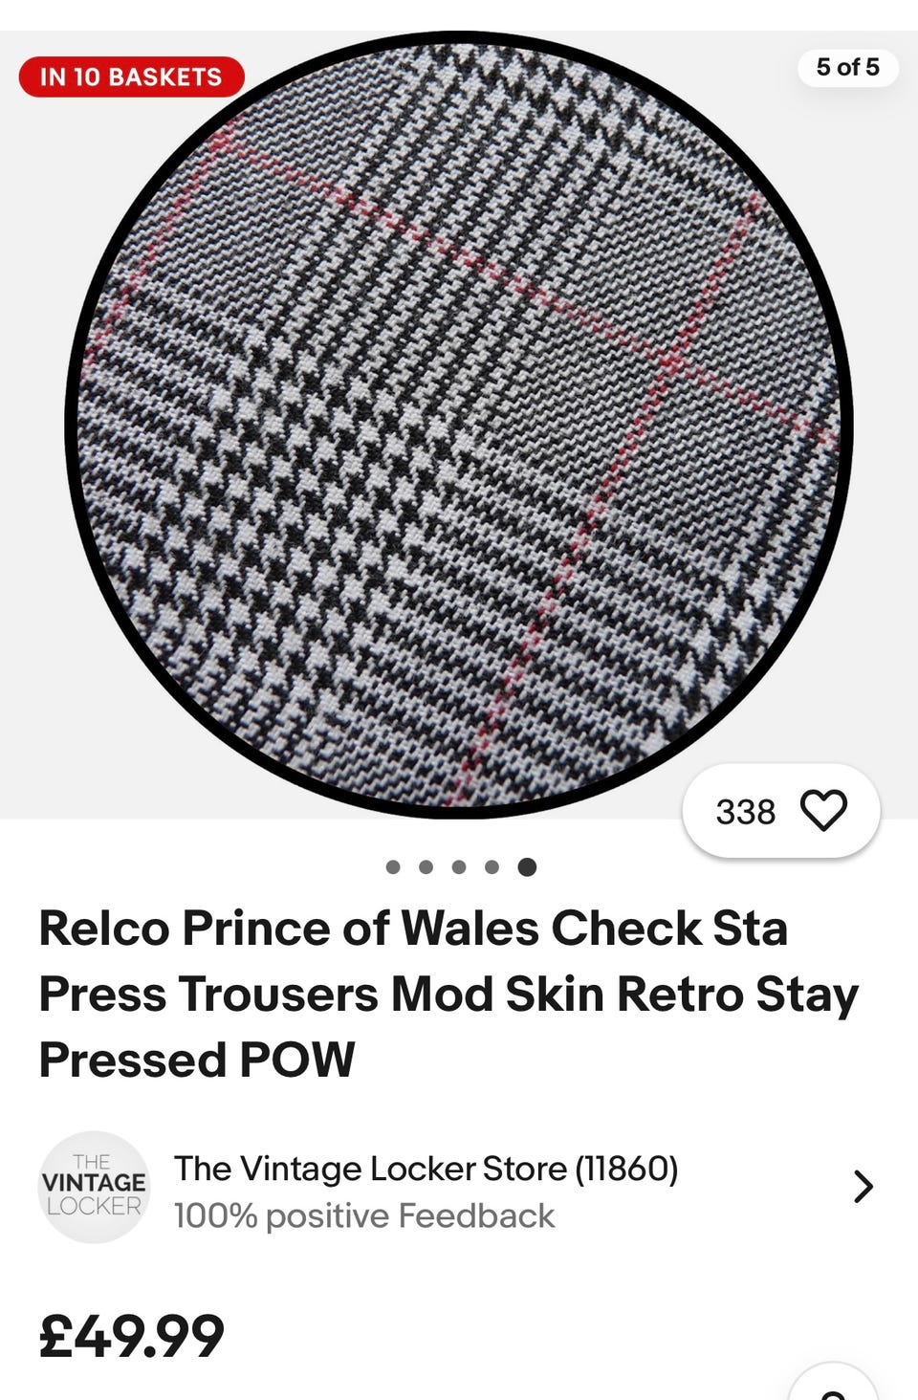Go to the third image dot

point(459,867)
